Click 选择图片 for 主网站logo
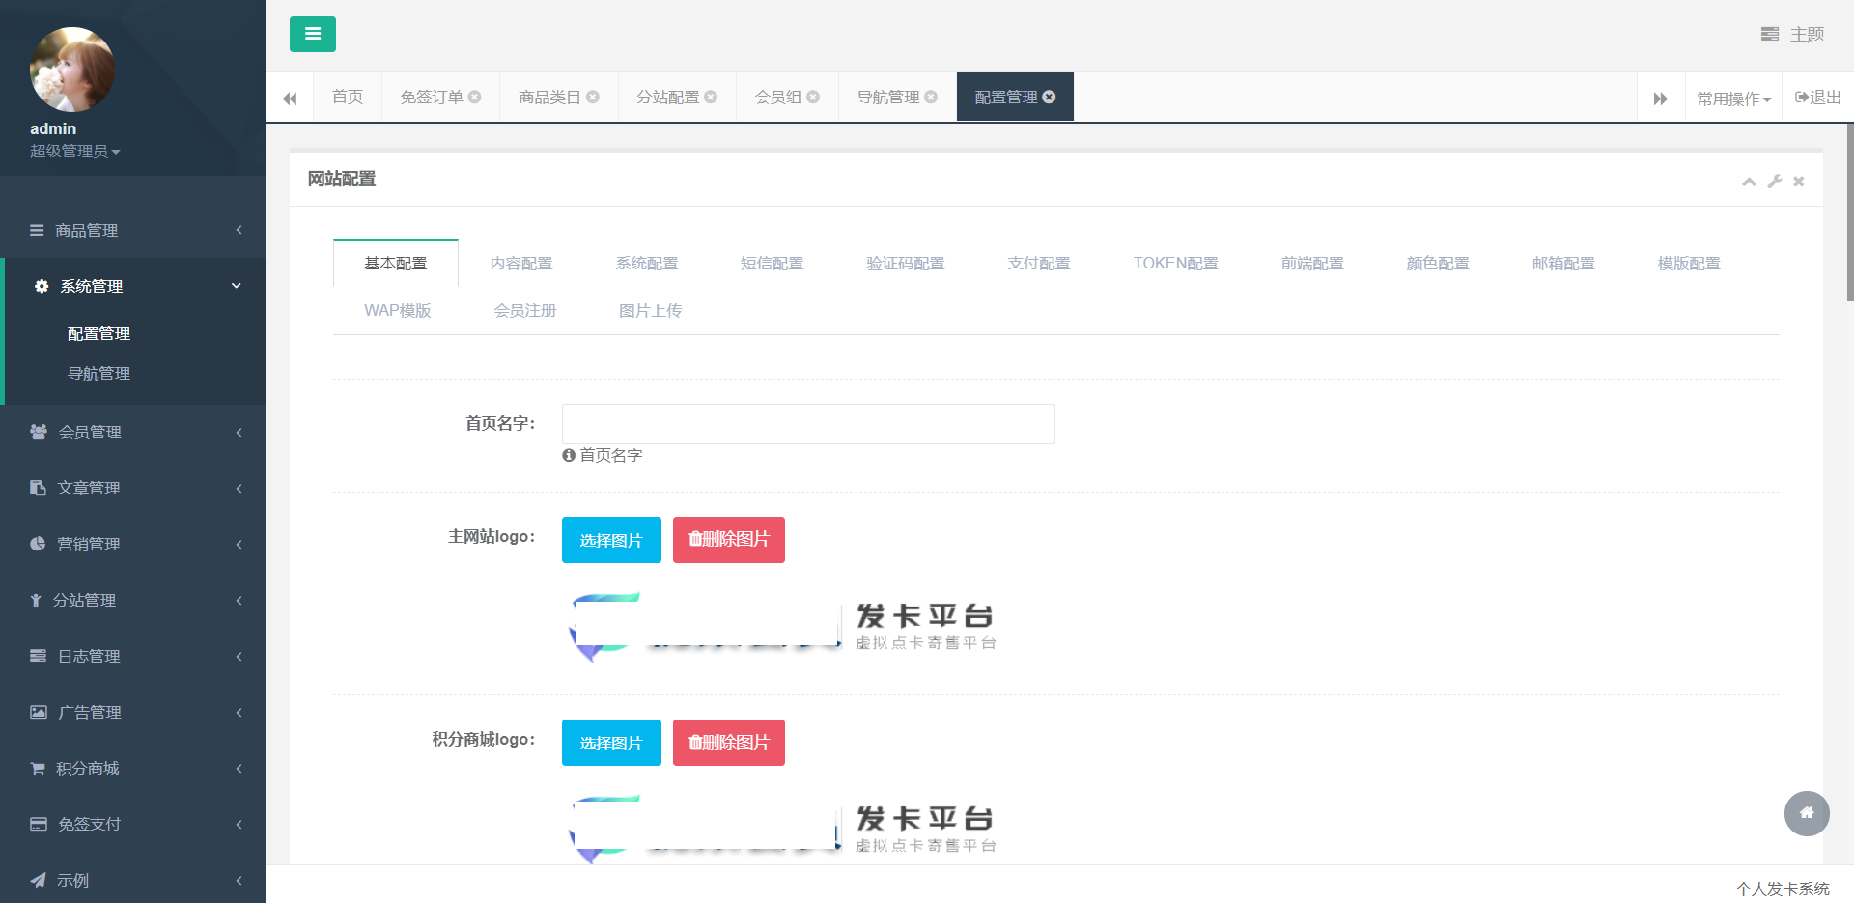Image resolution: width=1854 pixels, height=903 pixels. pyautogui.click(x=610, y=540)
